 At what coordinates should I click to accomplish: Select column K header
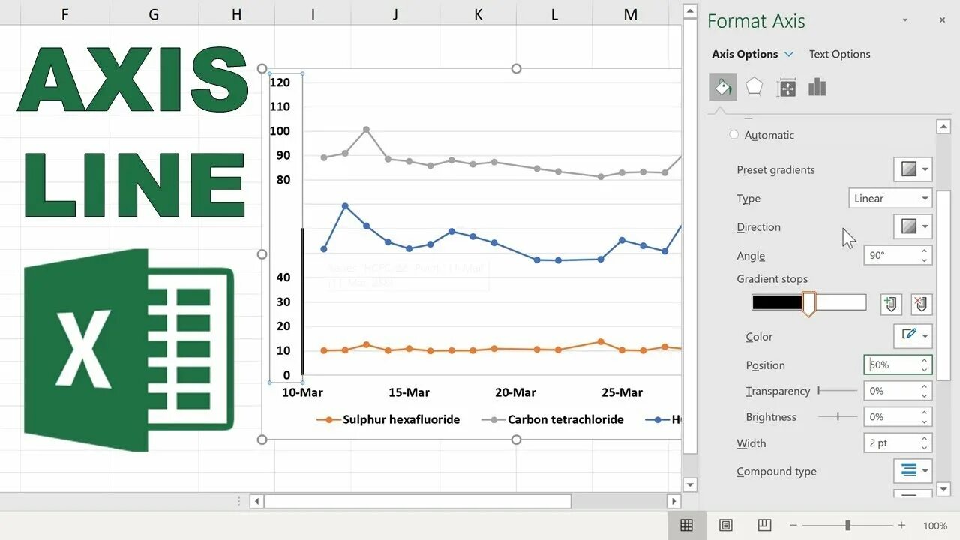478,14
